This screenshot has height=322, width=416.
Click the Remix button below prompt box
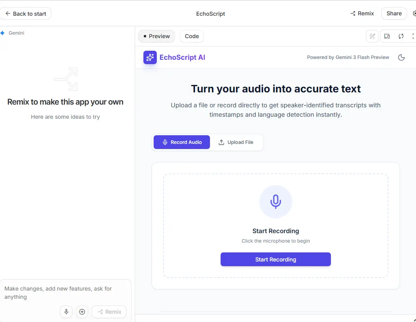click(109, 312)
